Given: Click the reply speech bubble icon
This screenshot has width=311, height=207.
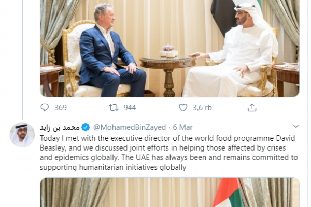Looking at the screenshot, I should 45,107.
